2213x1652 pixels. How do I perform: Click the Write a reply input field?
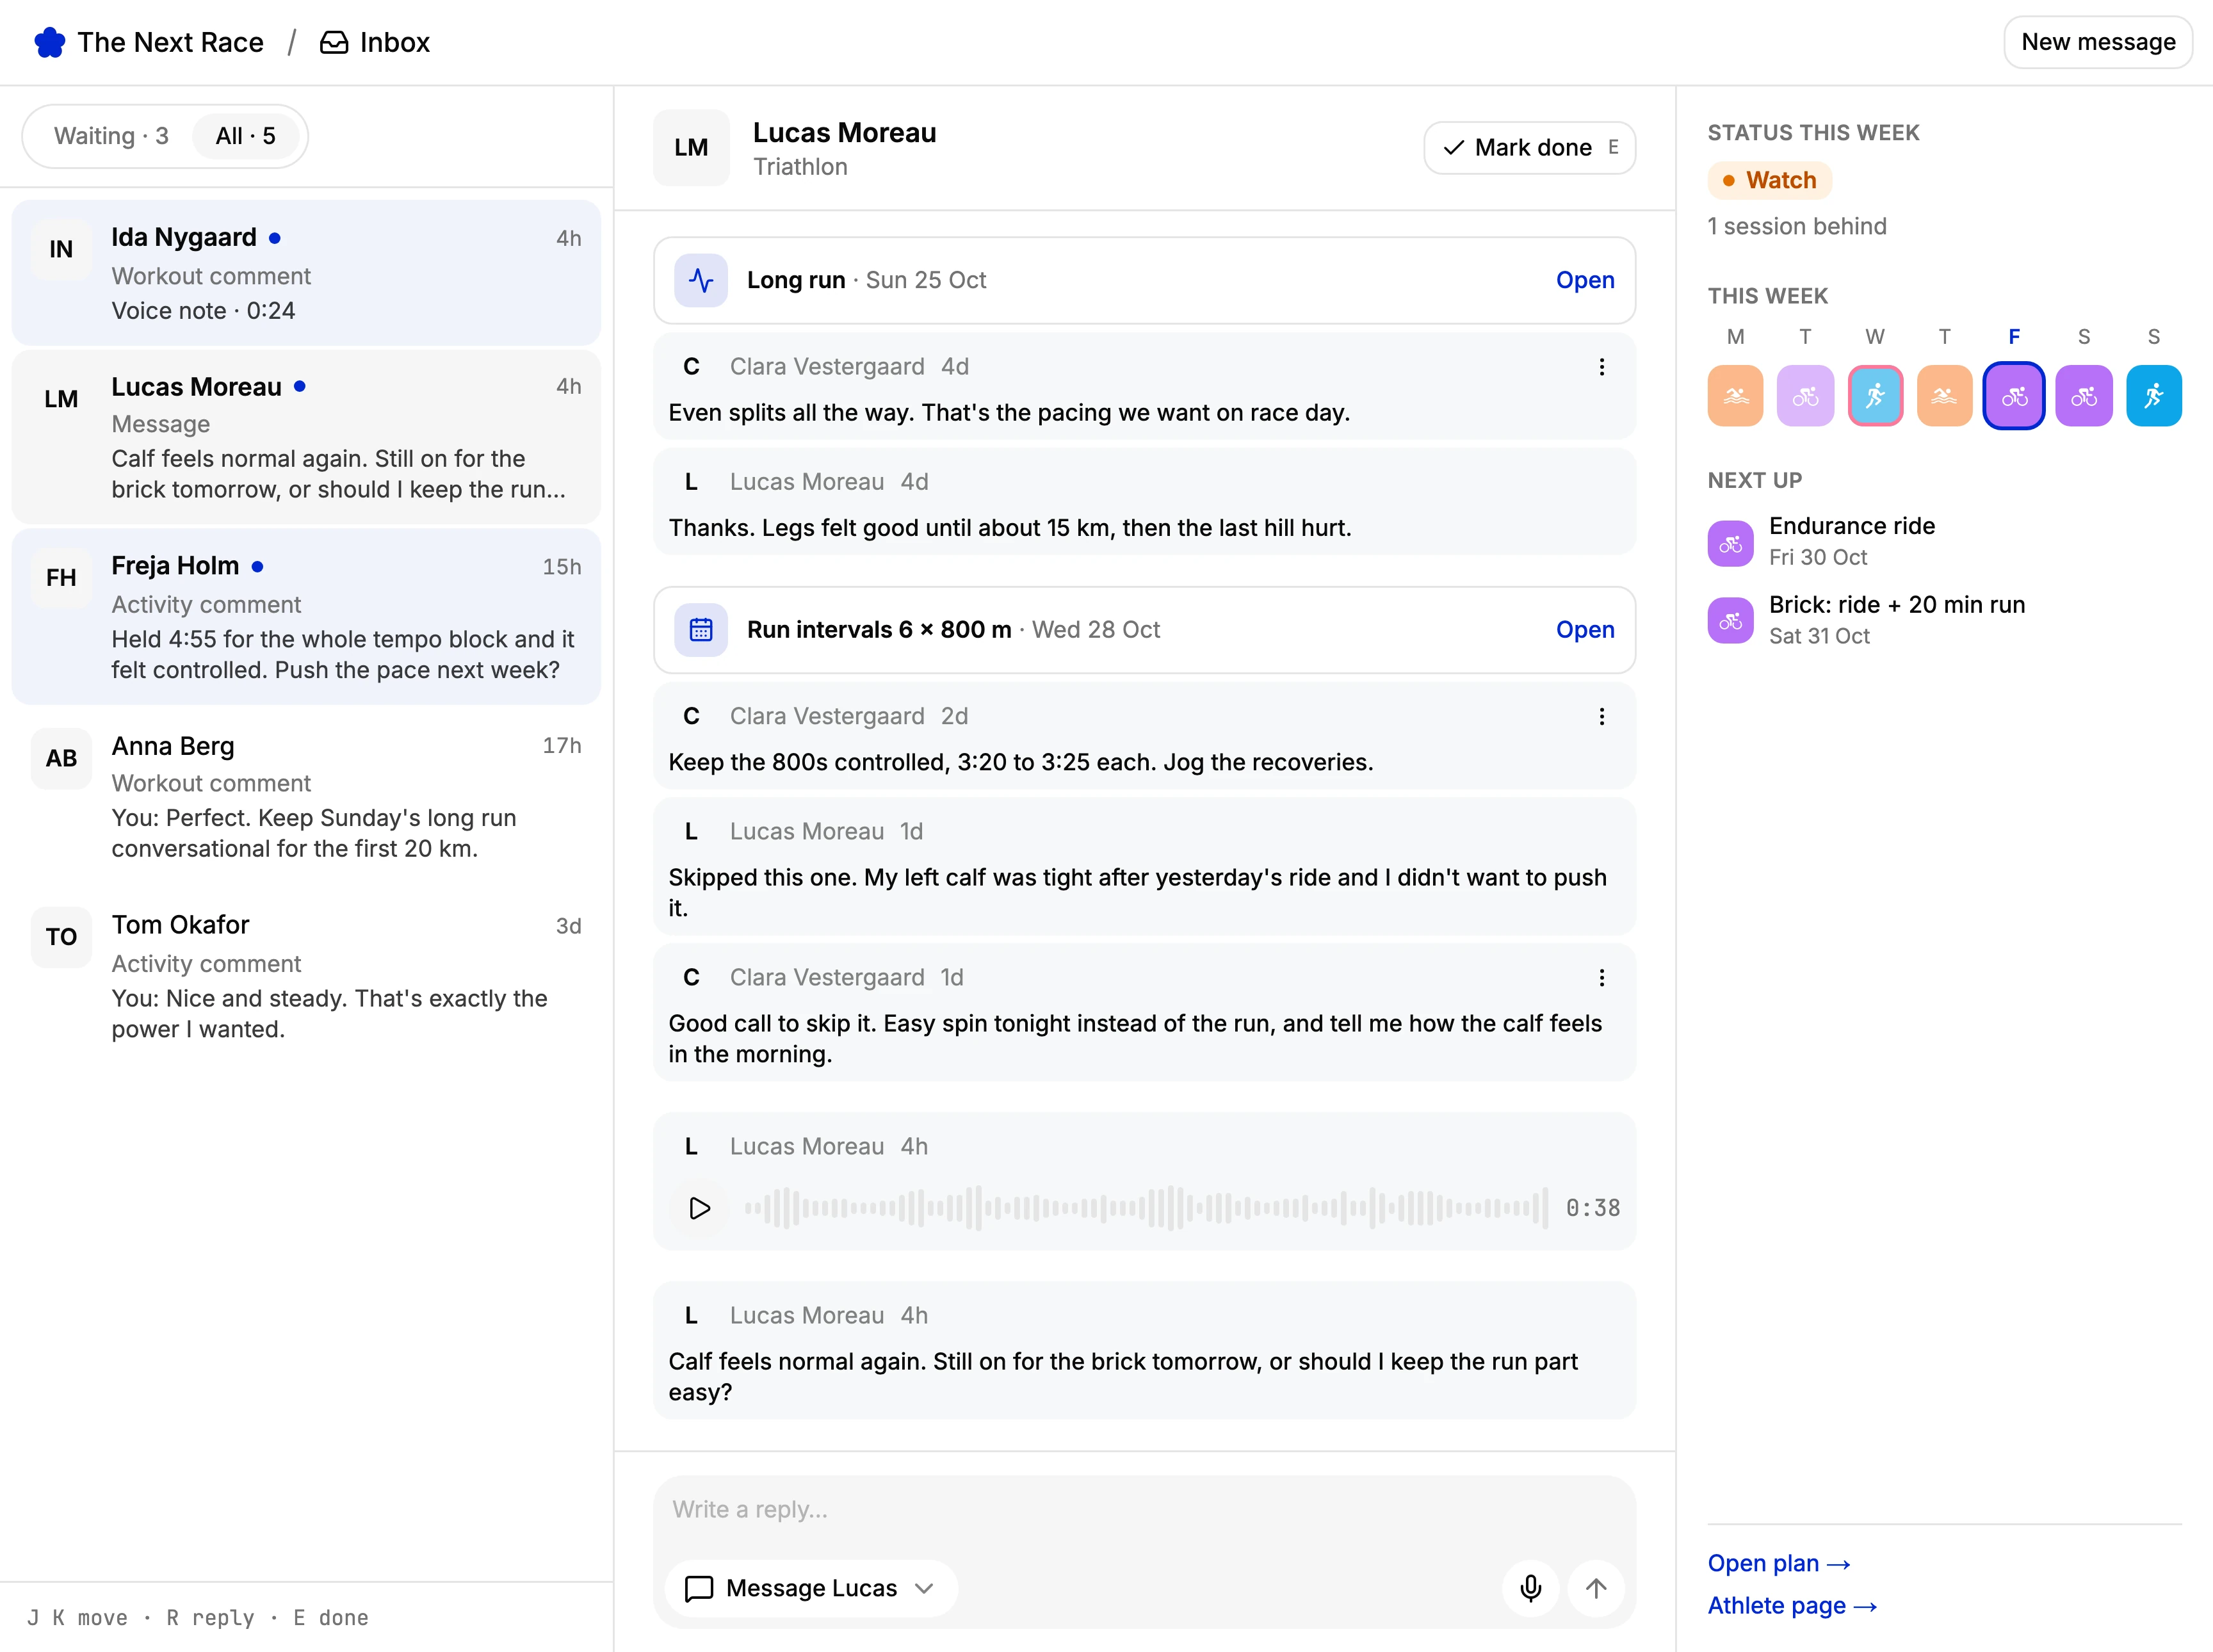pyautogui.click(x=1144, y=1510)
